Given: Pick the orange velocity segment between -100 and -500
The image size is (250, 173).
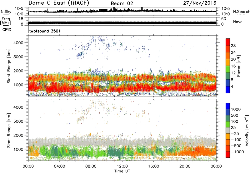Looking at the screenshot, I should tap(228, 142).
